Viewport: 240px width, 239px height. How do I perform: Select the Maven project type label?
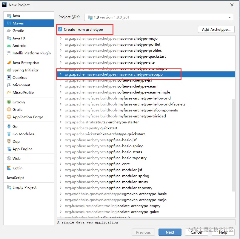(19, 23)
